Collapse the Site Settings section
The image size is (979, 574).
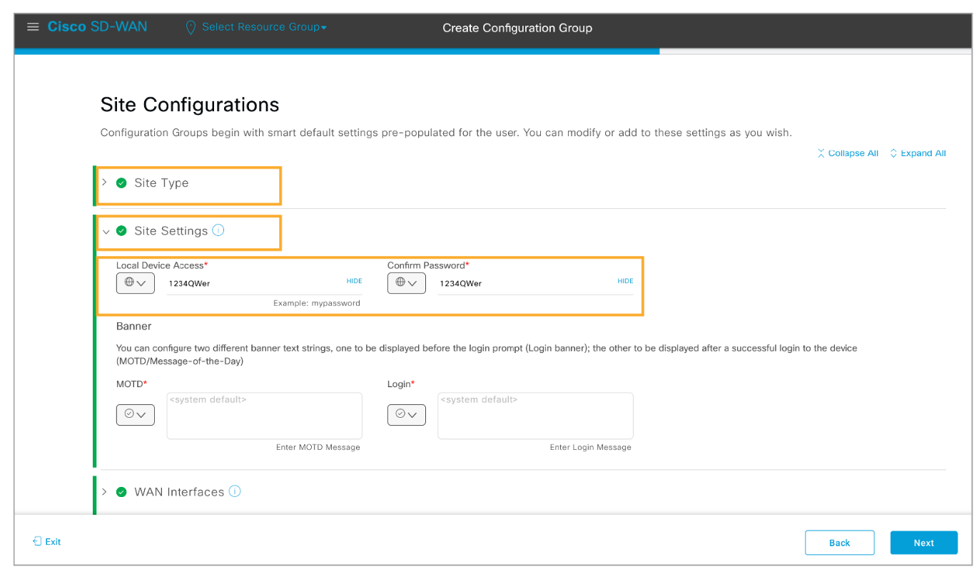pos(106,231)
